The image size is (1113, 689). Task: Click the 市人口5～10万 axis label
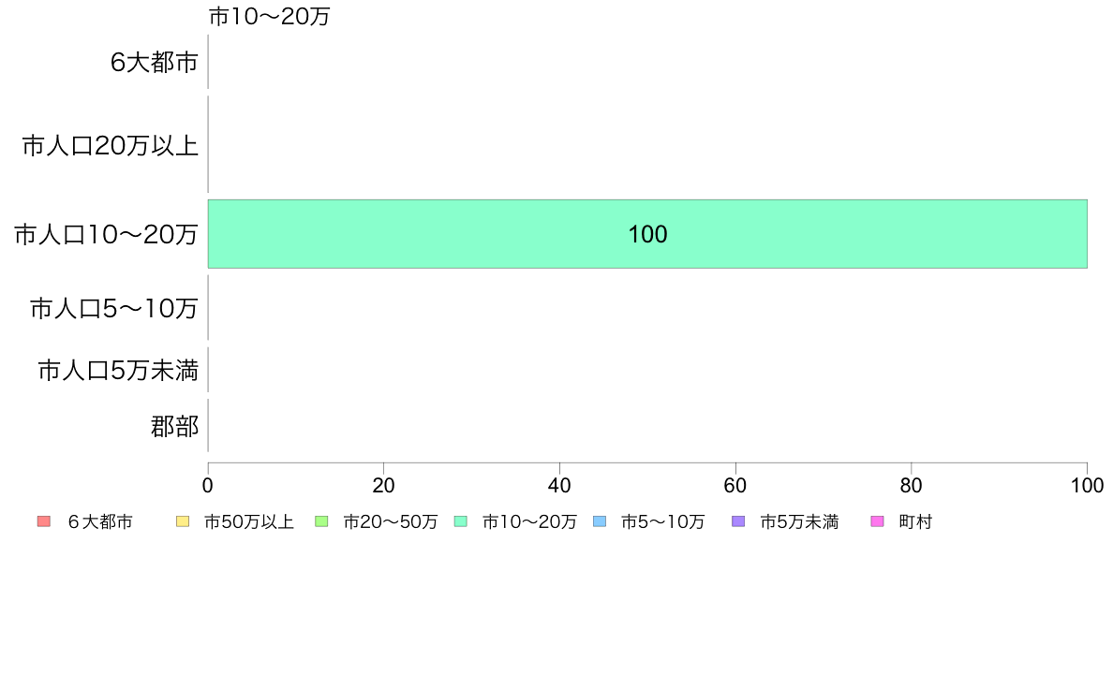tap(113, 308)
